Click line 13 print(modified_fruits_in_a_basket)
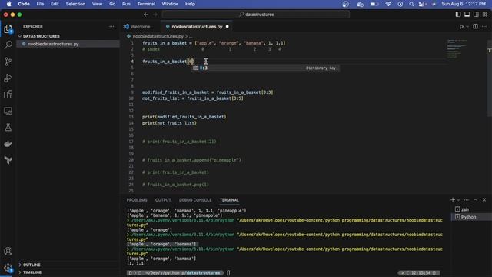 tap(184, 117)
